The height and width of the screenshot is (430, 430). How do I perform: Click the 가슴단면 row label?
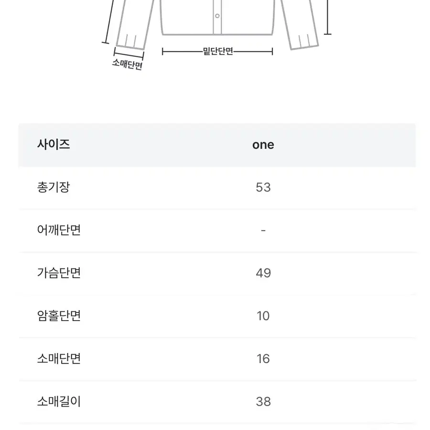(59, 273)
